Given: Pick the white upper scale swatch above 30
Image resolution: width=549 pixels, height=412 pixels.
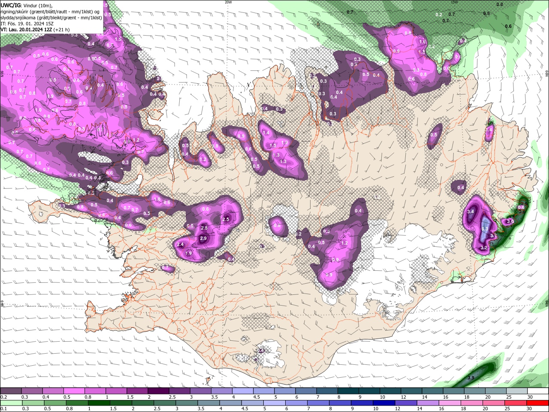Looking at the screenshot, I should [538, 391].
